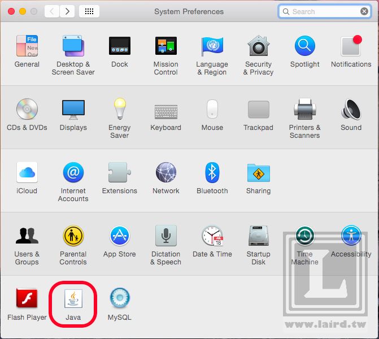
Task: Open CDs & DVDs preferences
Action: (27, 109)
